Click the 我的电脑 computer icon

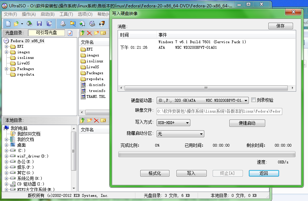(x=7, y=128)
